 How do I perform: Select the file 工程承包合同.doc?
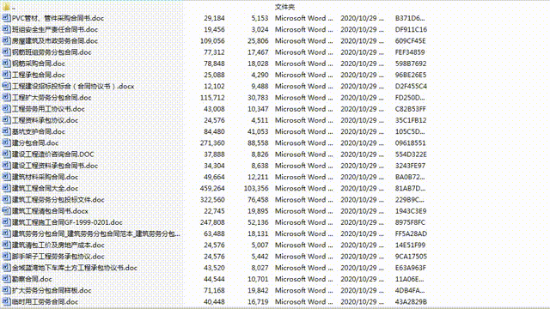[x=39, y=75]
